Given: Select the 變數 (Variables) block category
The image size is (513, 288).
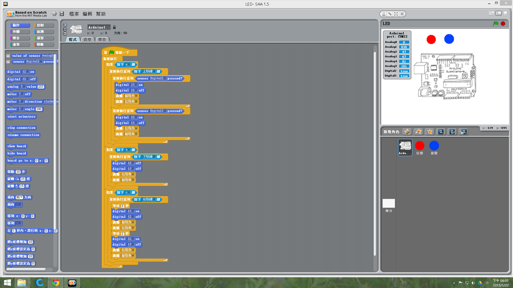Looking at the screenshot, I should point(40,44).
